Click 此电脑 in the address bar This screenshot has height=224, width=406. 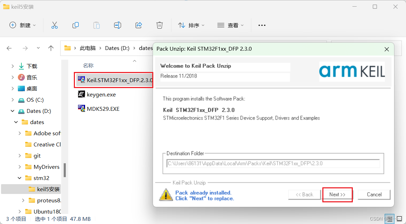88,48
